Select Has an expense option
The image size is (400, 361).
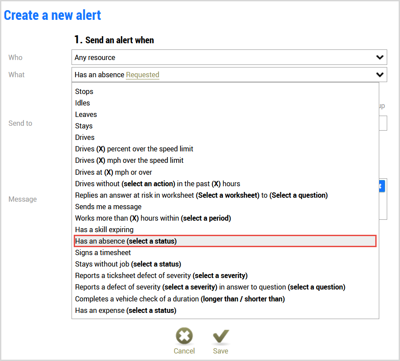pyautogui.click(x=225, y=311)
